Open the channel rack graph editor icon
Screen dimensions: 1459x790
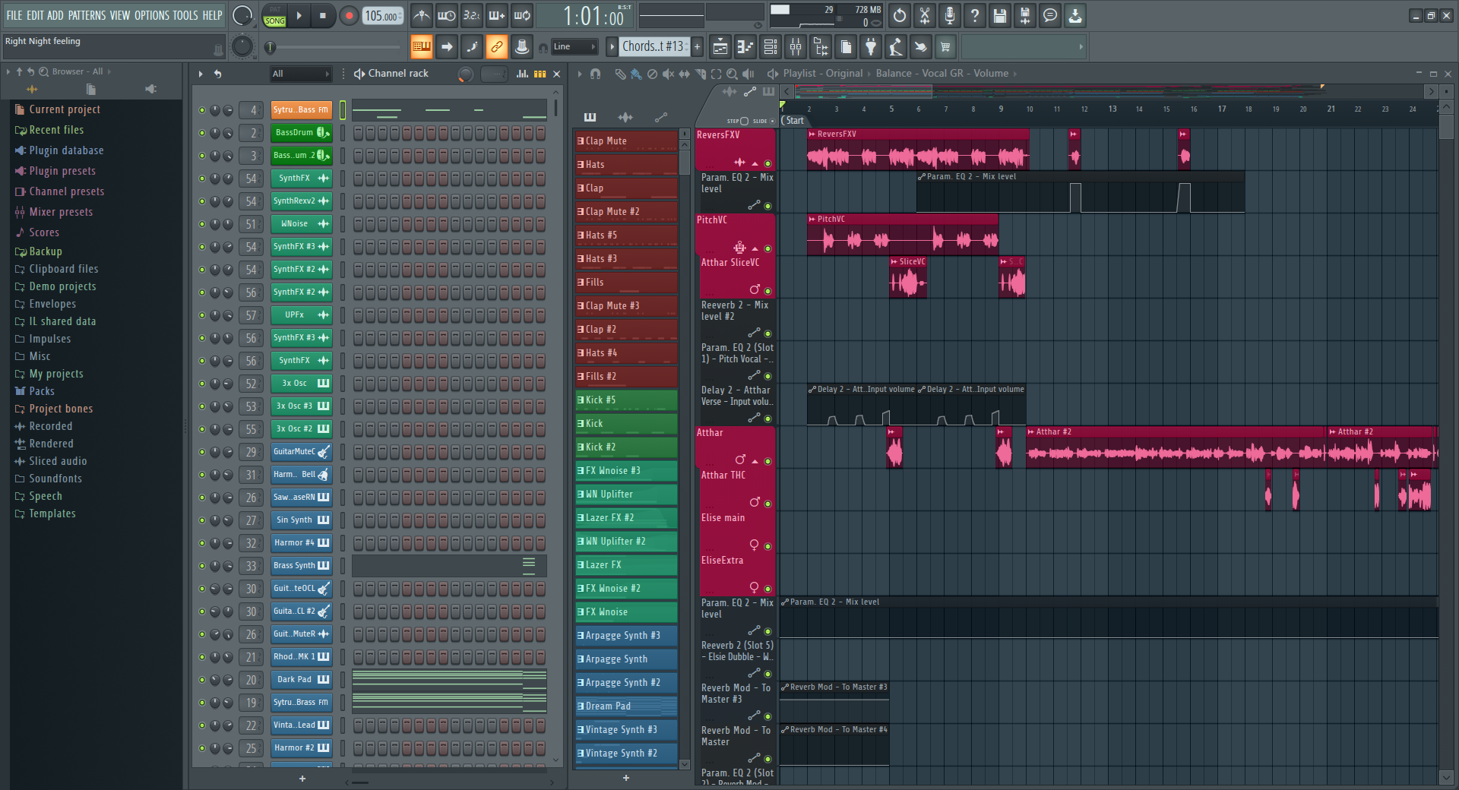pos(523,74)
